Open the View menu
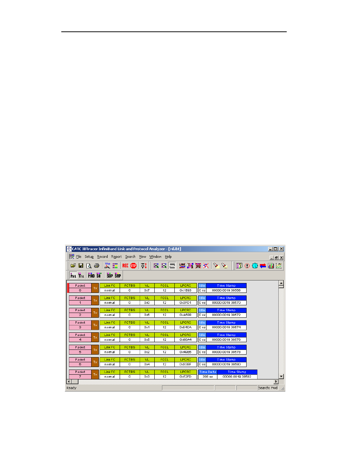348x451 pixels. [143, 257]
